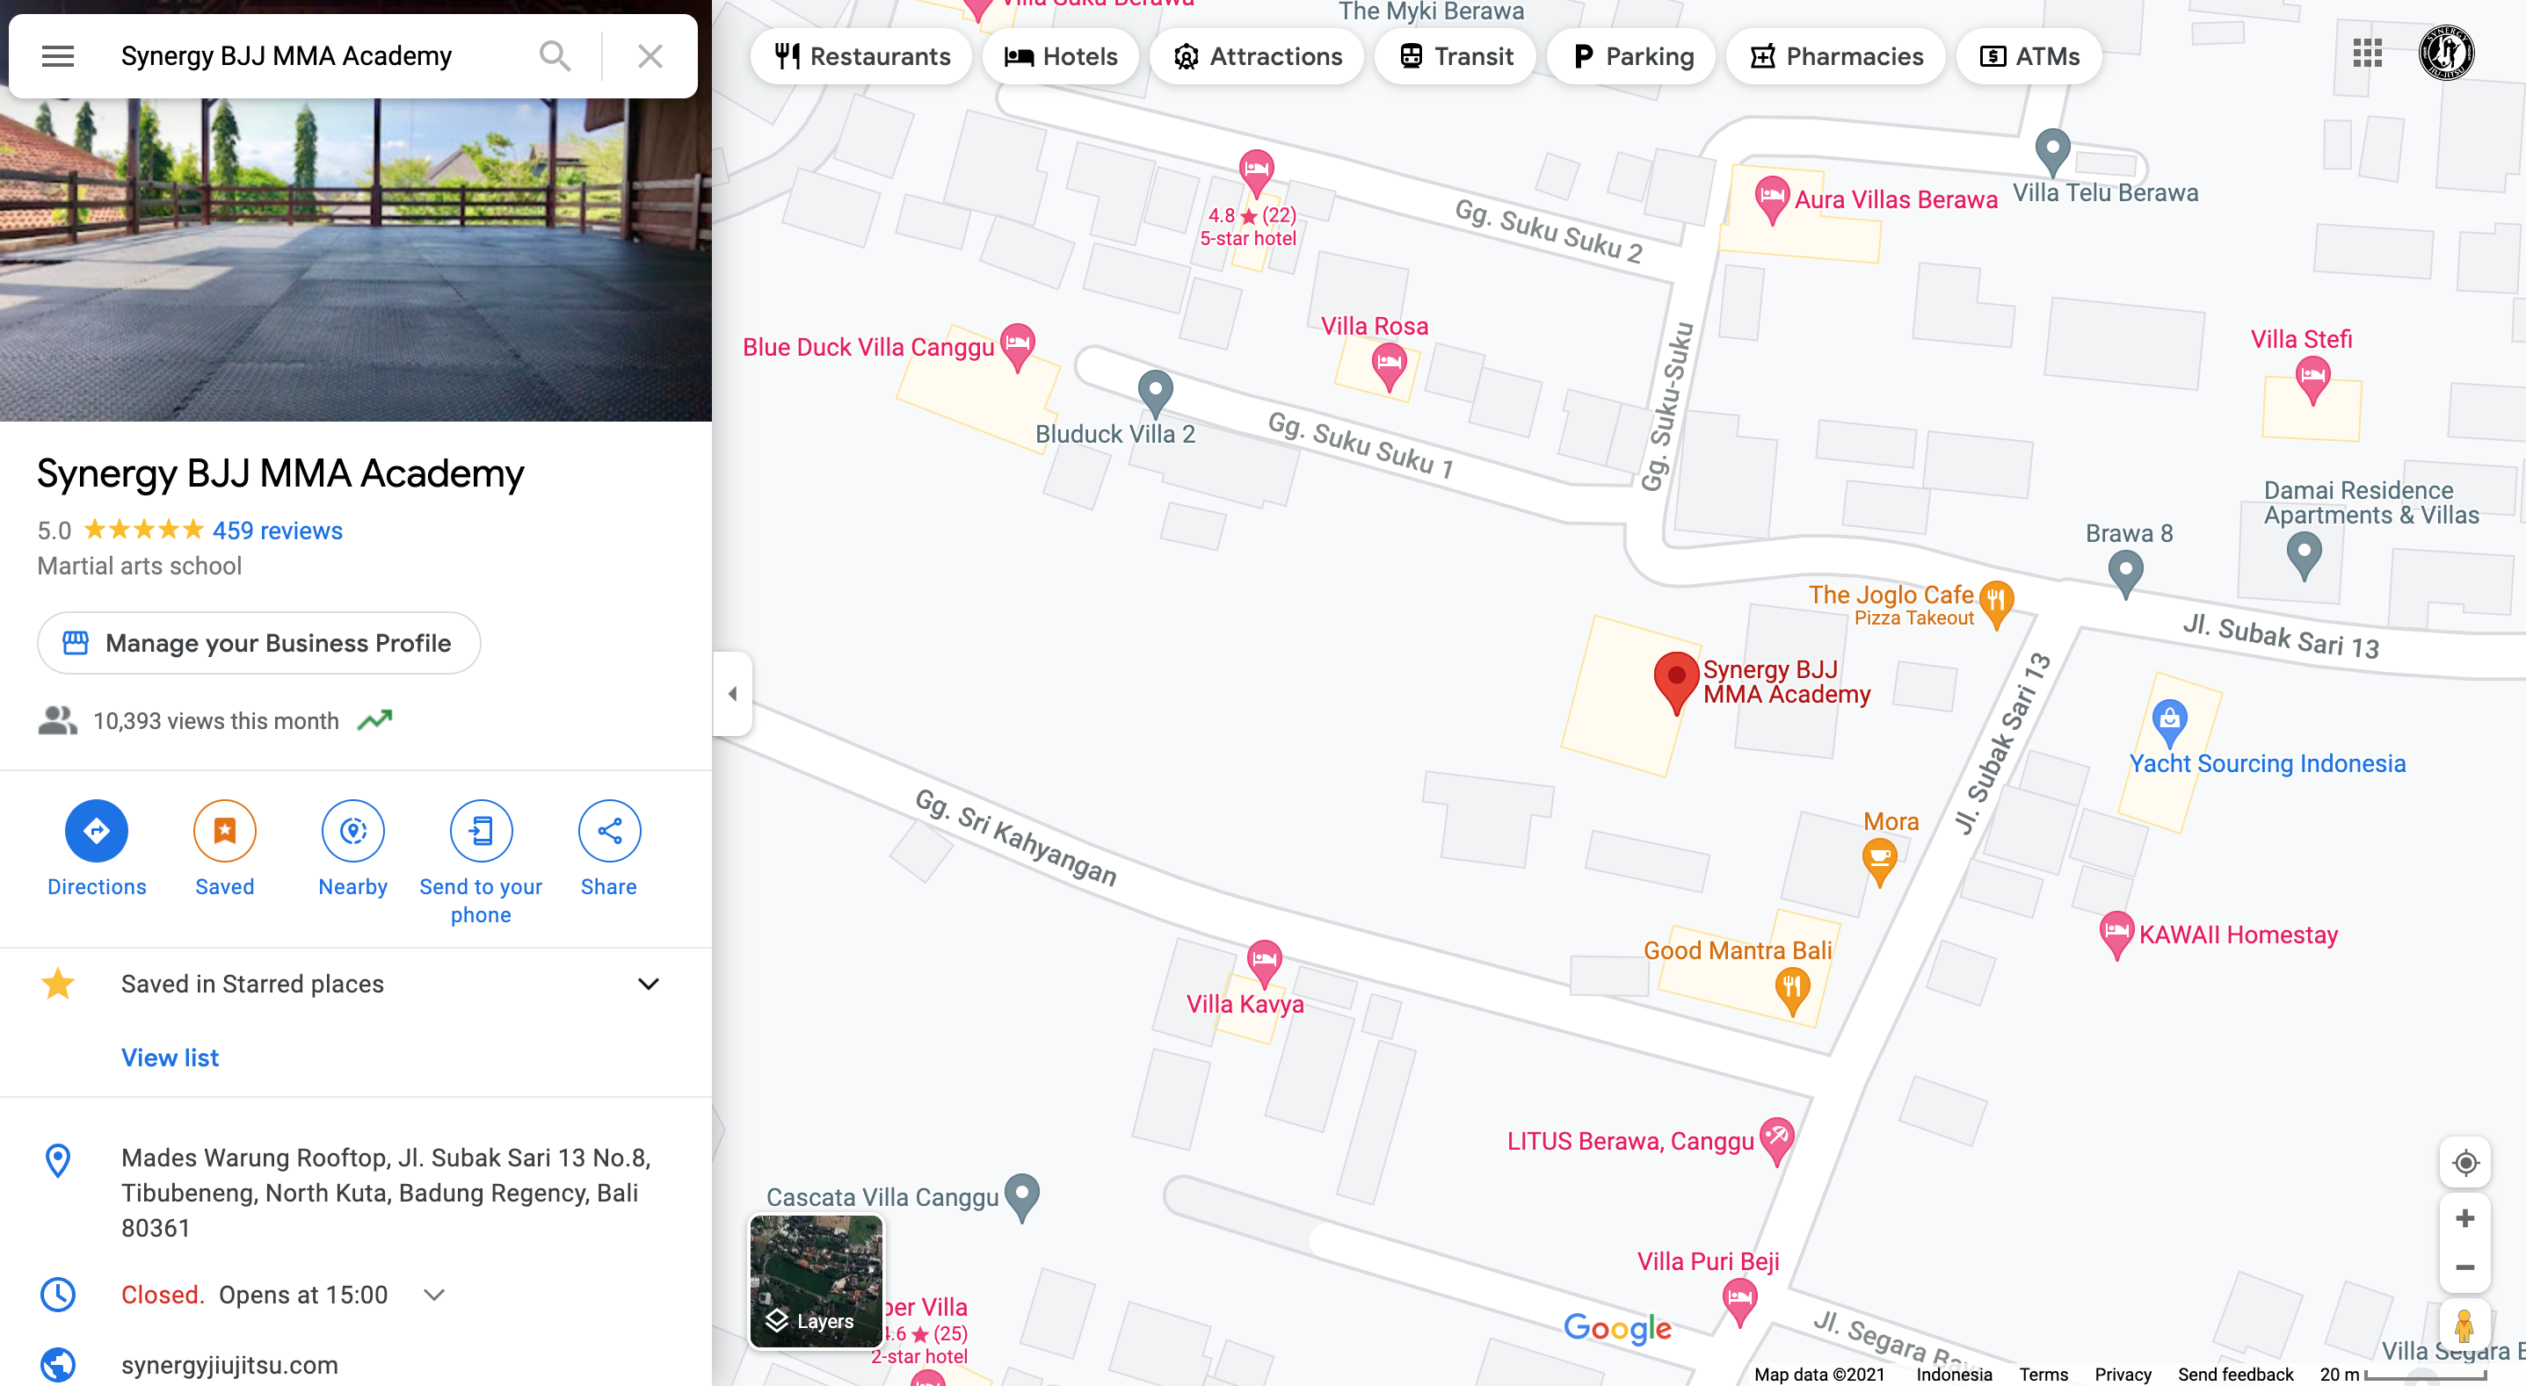Open Nearby search for this place

(x=353, y=831)
